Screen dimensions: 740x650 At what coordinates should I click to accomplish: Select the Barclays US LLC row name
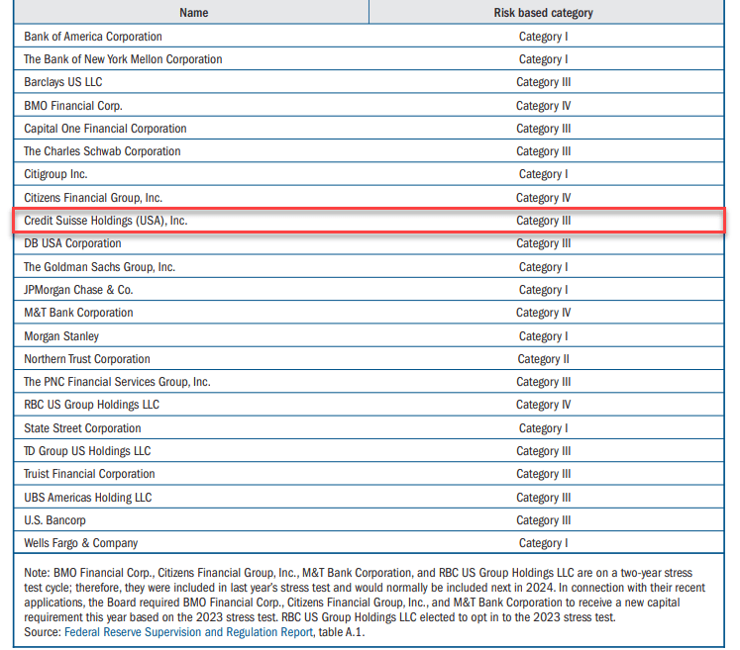pyautogui.click(x=62, y=82)
